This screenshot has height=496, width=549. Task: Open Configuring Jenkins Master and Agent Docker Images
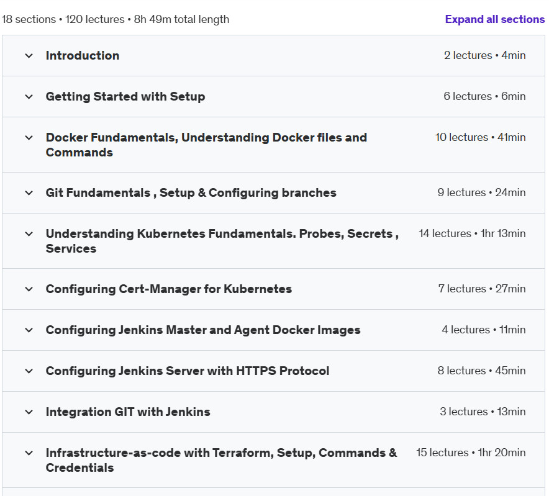click(x=203, y=330)
